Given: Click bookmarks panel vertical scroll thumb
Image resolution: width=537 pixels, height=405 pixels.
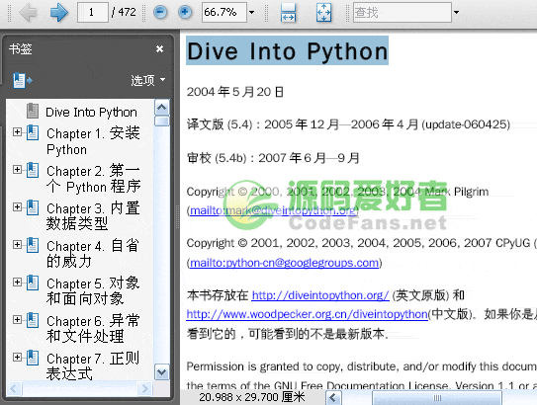Looking at the screenshot, I should pos(161,121).
